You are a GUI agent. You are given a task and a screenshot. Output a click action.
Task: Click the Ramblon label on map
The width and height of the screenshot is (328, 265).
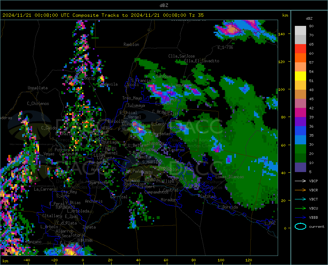[x=131, y=44]
